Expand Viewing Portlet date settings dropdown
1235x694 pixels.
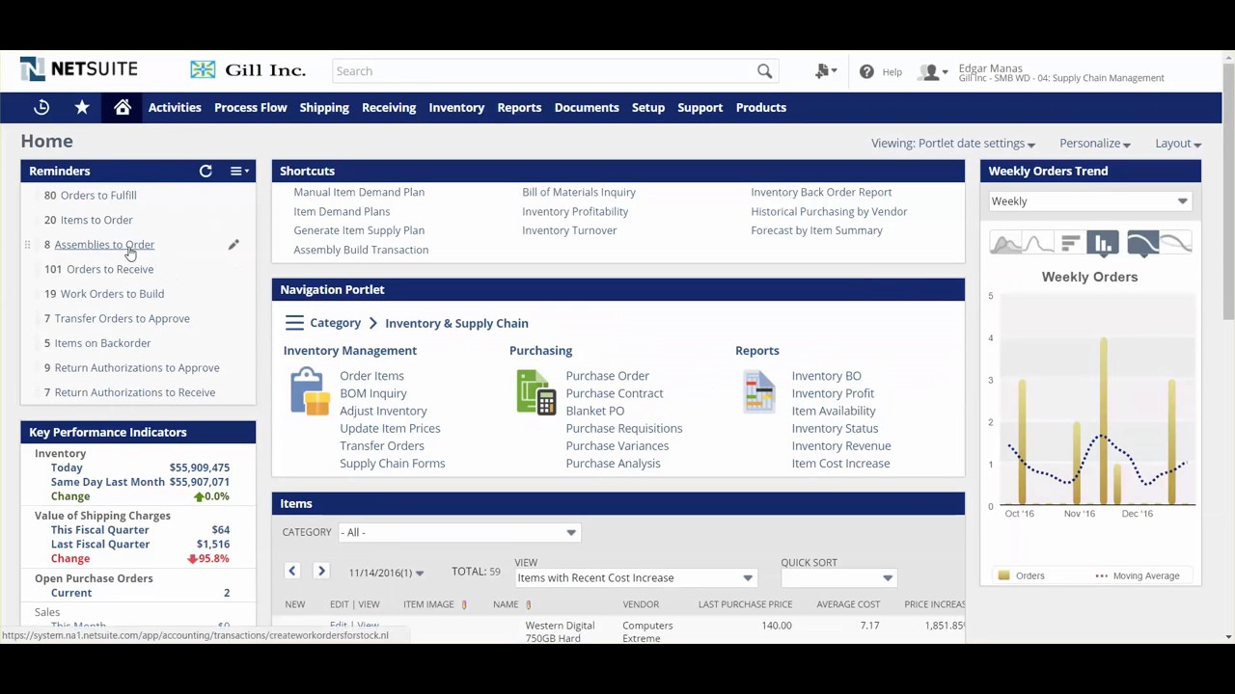tap(953, 144)
